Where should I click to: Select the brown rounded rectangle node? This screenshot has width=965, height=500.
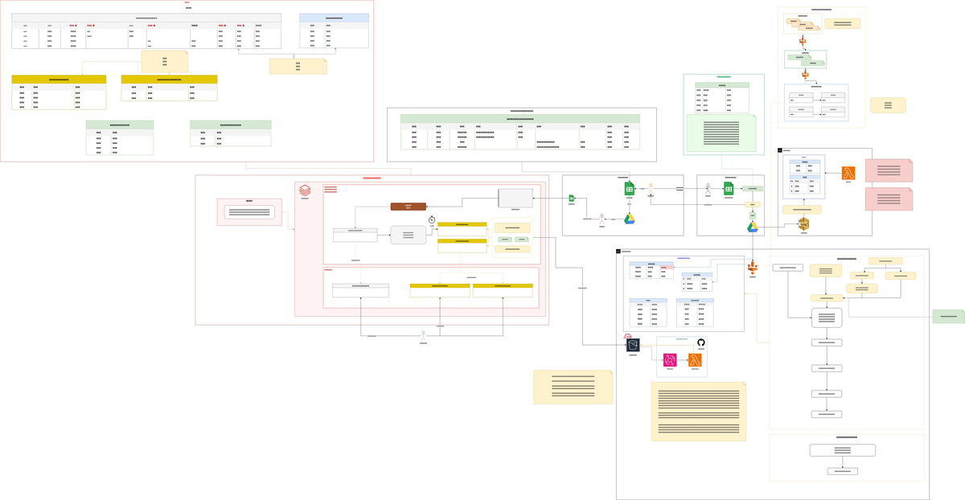(409, 207)
